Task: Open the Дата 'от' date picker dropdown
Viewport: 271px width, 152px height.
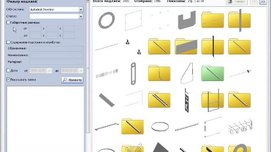Action: (50, 71)
